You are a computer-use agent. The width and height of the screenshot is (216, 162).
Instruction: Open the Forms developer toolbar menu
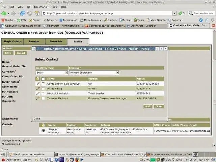pos(35,20)
